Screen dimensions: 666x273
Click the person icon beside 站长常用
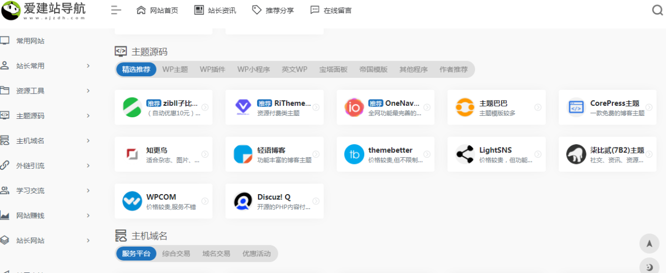[x=5, y=65]
